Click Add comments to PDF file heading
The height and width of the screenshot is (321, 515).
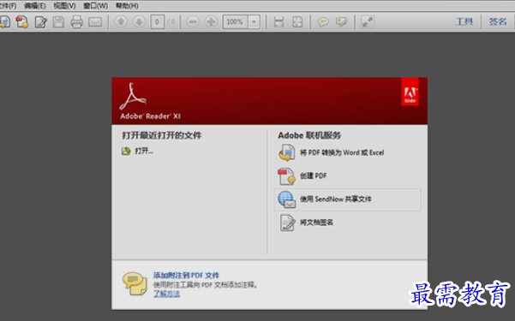[186, 275]
